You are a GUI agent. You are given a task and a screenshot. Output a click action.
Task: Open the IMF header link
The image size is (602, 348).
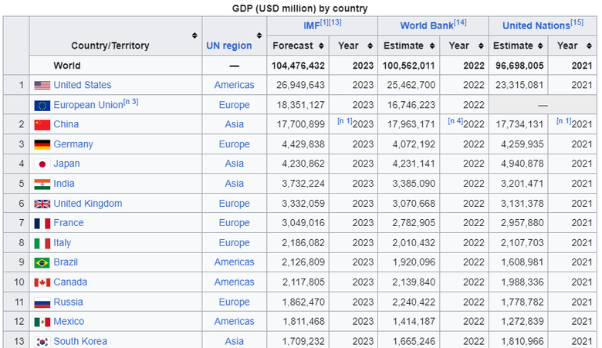tap(311, 25)
